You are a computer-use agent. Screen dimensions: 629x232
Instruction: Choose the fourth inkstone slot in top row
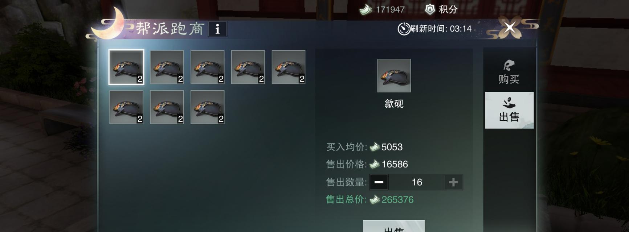coord(248,67)
